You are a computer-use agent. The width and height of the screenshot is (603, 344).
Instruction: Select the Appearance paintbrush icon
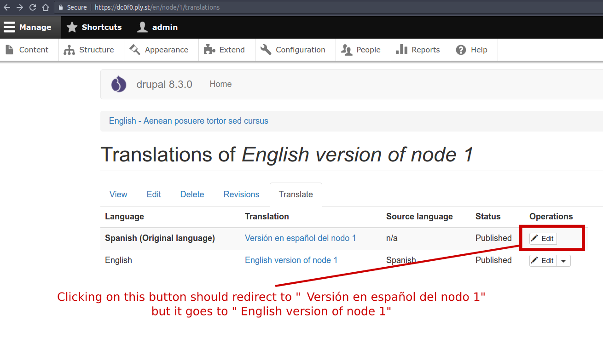coord(134,49)
